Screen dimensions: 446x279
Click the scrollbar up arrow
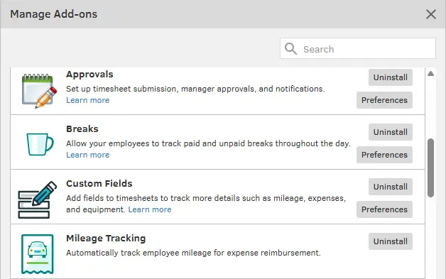coord(430,74)
